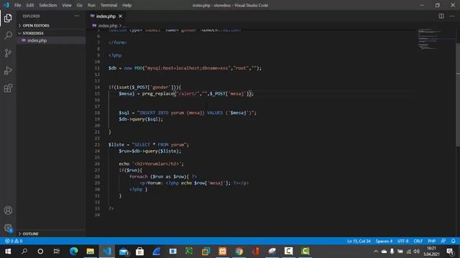Open Microsoft Store from taskbar

(139, 252)
